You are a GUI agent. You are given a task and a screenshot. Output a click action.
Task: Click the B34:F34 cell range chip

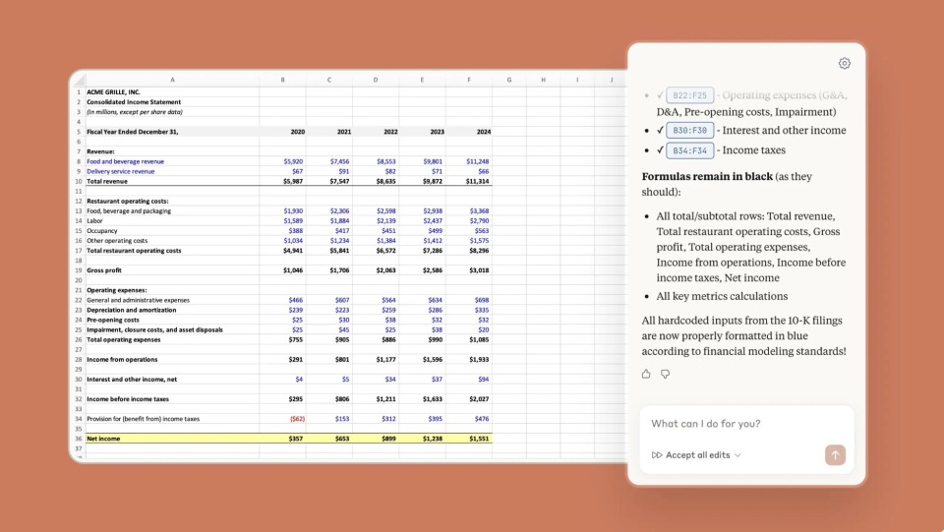click(688, 150)
